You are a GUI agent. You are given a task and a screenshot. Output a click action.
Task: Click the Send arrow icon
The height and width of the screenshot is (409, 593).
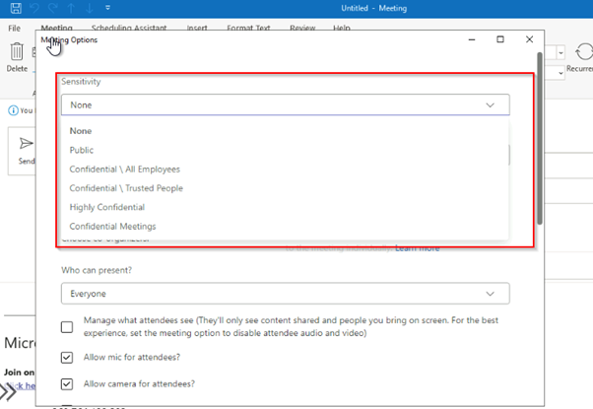[27, 145]
